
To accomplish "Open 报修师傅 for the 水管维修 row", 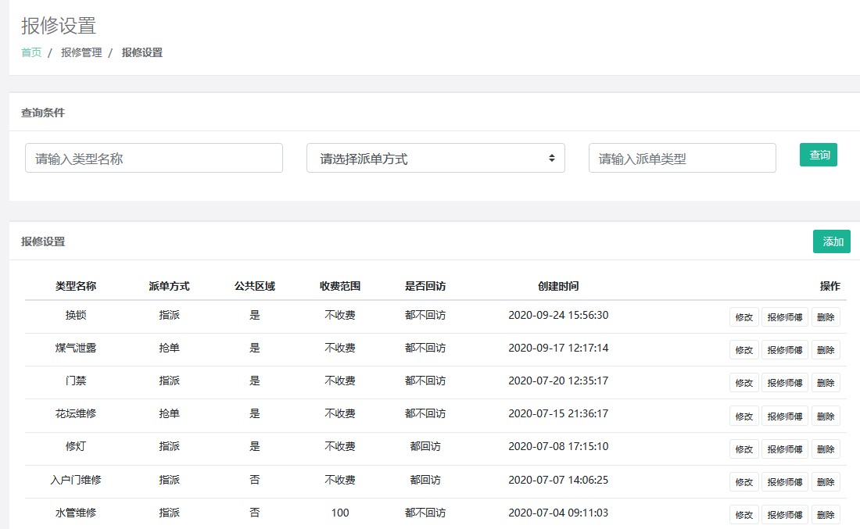I will 784,515.
